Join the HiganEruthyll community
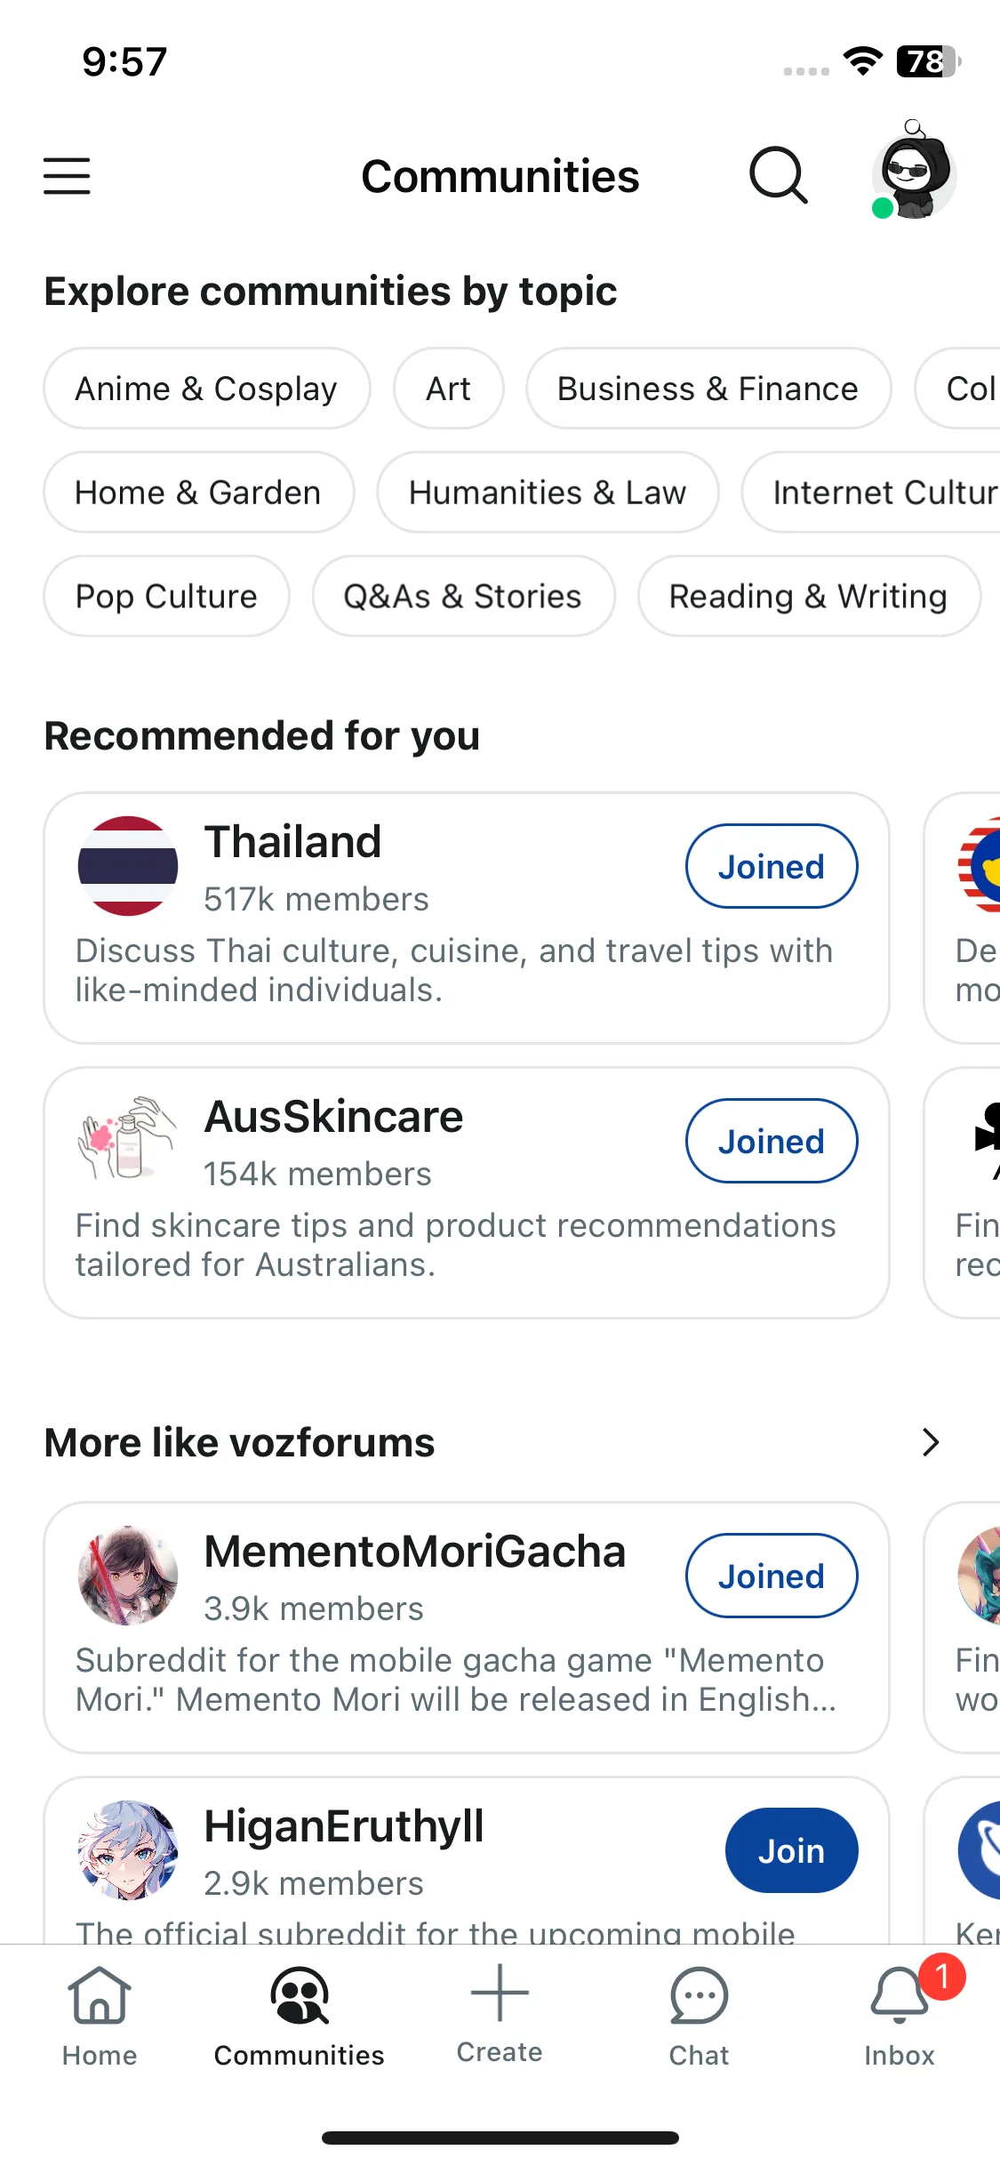This screenshot has width=1000, height=2166. point(791,1850)
